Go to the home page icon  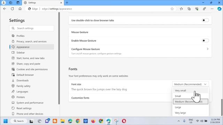click(x=20, y=9)
